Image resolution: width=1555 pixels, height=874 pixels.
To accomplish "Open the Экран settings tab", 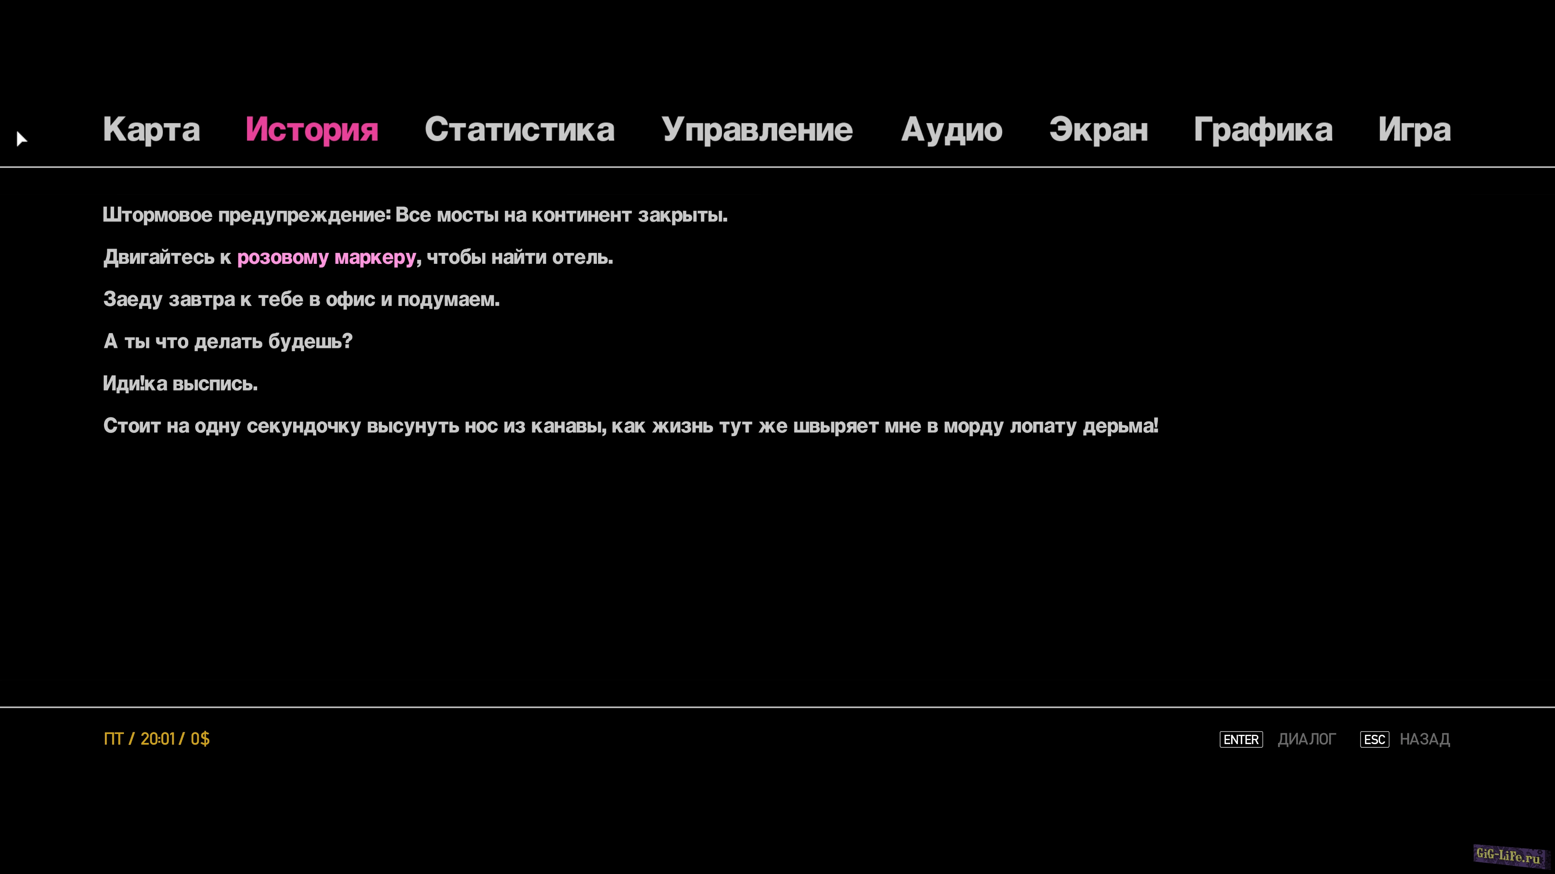I will 1098,129.
